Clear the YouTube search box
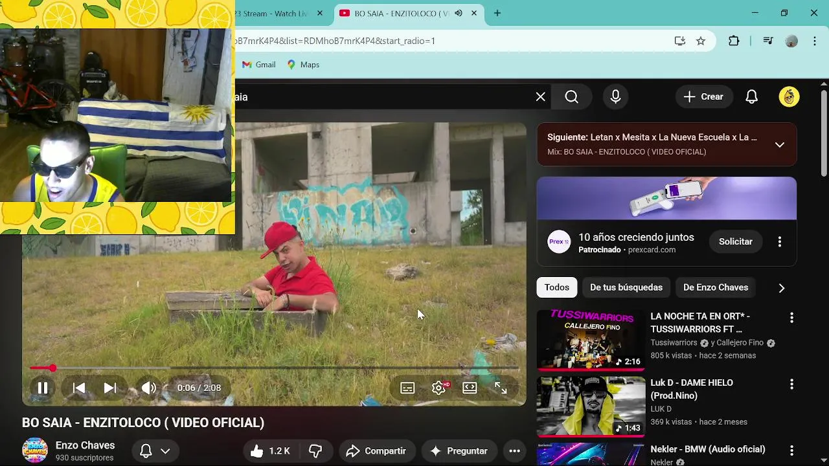 click(541, 97)
